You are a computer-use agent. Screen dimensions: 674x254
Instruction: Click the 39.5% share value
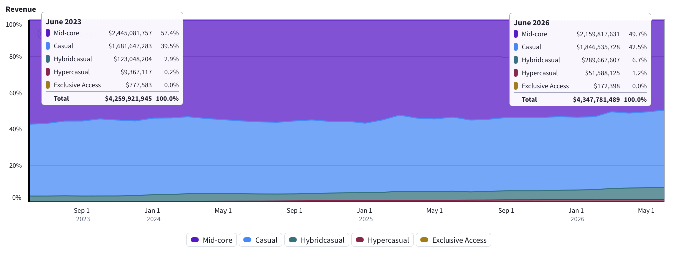pos(170,46)
